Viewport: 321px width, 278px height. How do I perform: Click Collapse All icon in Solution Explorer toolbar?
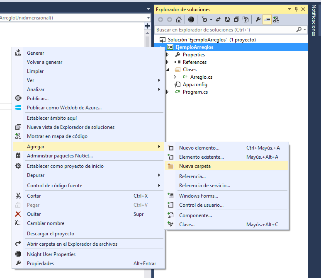click(236, 19)
